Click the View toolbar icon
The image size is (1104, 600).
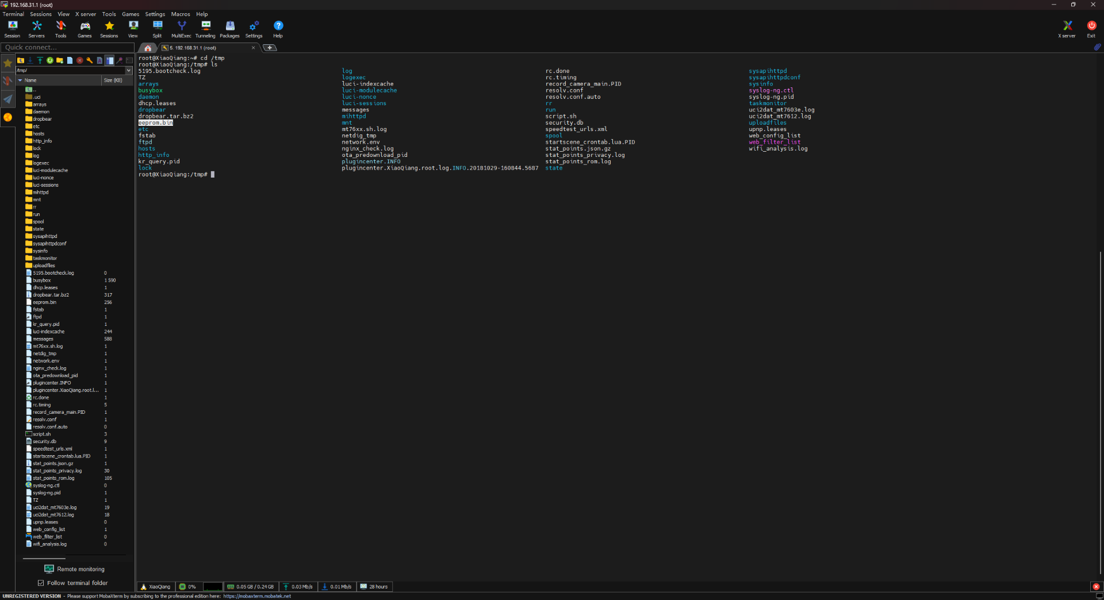pyautogui.click(x=133, y=29)
